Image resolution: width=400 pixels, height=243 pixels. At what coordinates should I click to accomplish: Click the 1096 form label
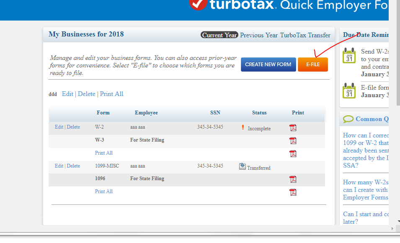coord(100,178)
